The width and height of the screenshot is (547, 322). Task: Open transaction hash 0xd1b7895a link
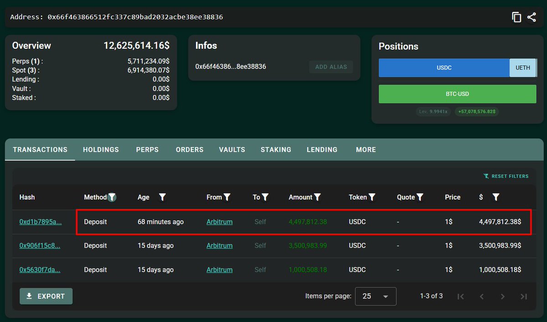[40, 222]
